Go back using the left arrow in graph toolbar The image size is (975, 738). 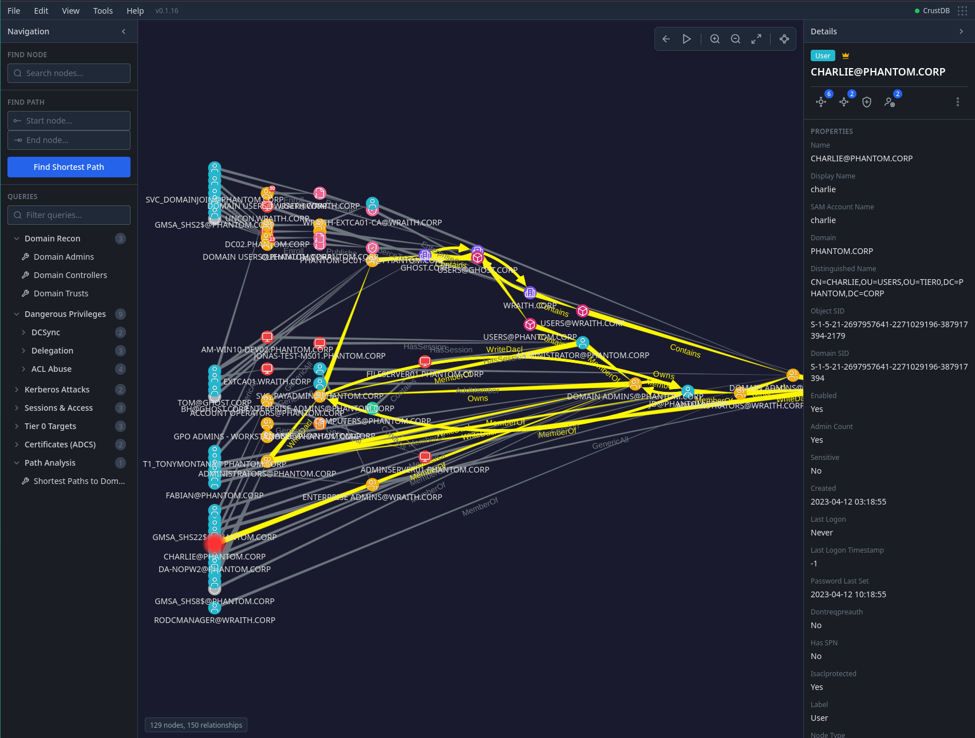click(666, 39)
